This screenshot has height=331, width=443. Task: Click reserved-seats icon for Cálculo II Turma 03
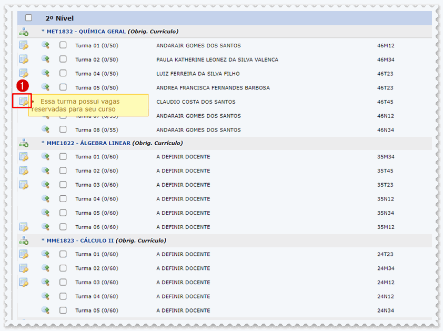click(23, 282)
